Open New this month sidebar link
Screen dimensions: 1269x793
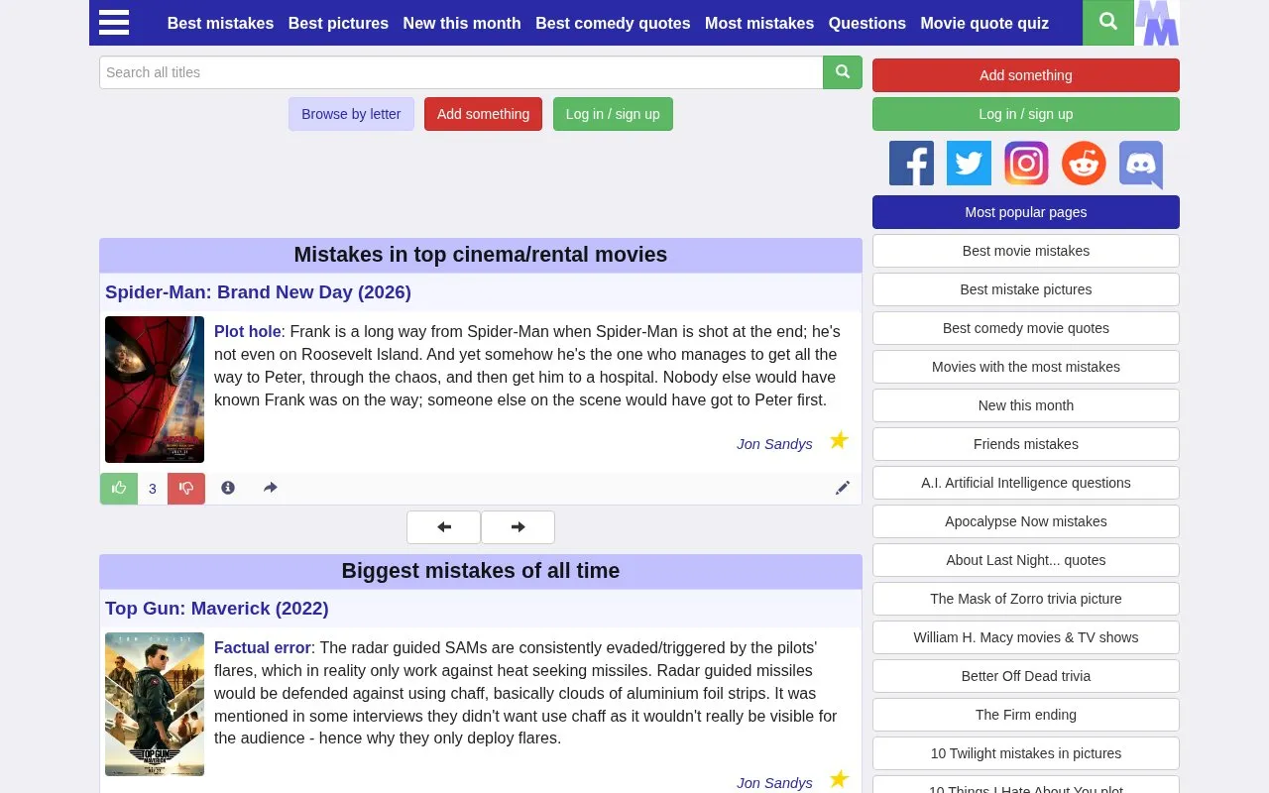pos(1026,405)
